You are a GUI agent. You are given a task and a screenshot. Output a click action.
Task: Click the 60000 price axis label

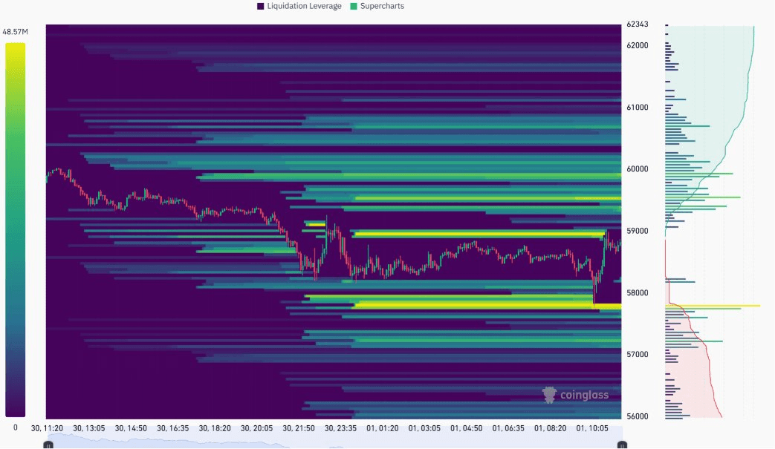pos(637,169)
